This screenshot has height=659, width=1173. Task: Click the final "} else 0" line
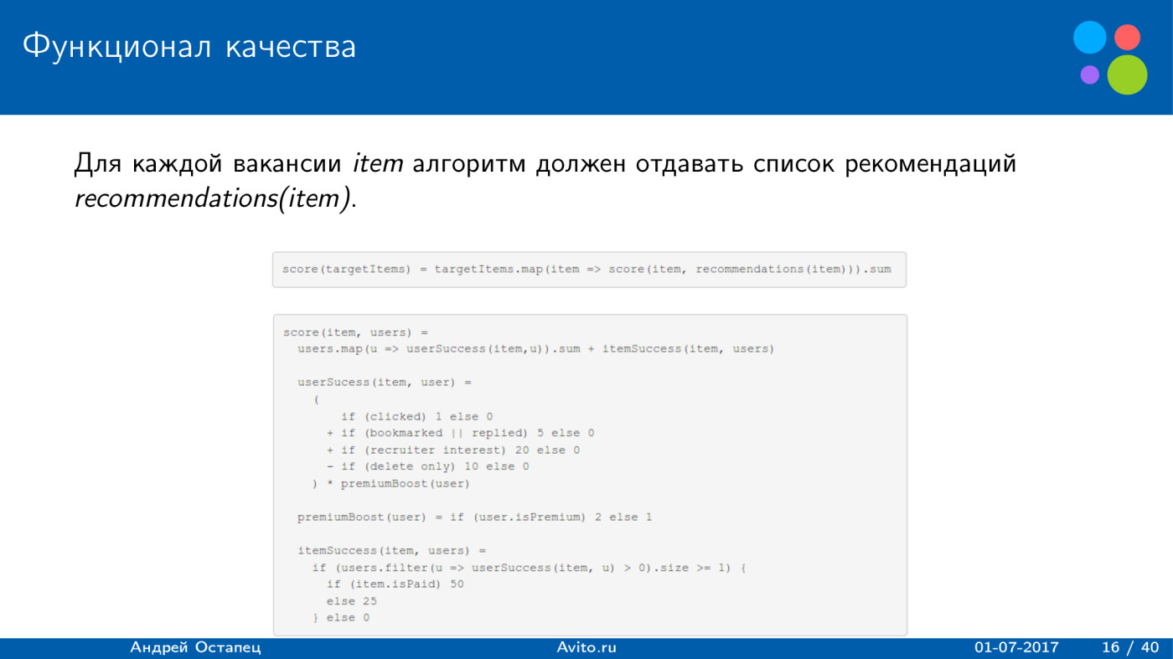pos(340,618)
